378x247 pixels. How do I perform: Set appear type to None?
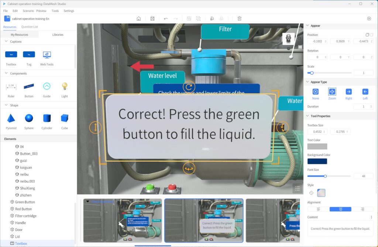coord(315,92)
